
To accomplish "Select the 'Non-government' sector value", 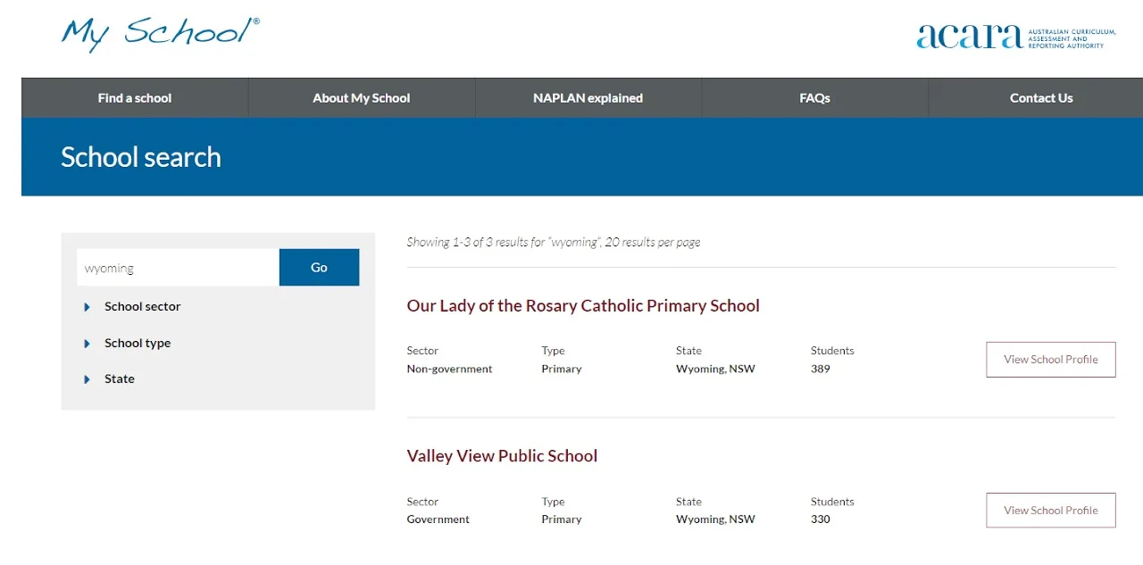I will pyautogui.click(x=449, y=369).
